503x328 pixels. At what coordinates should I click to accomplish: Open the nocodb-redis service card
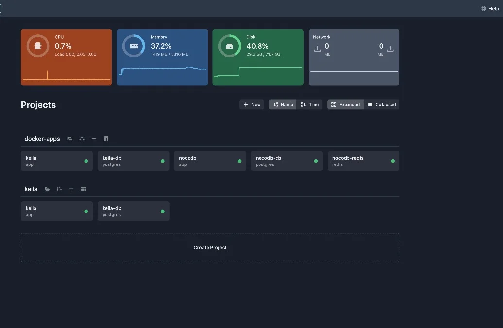point(363,161)
